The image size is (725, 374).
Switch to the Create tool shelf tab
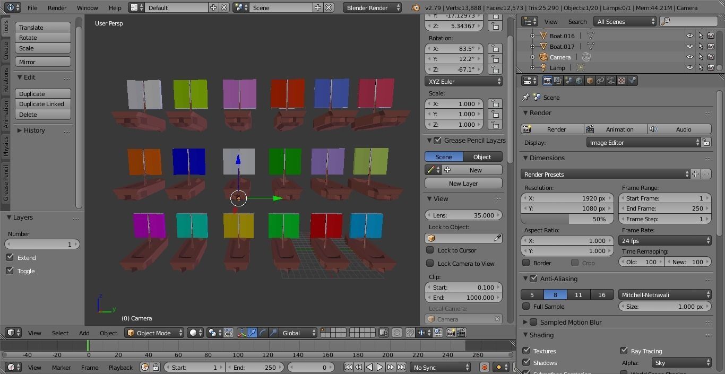[x=6, y=51]
